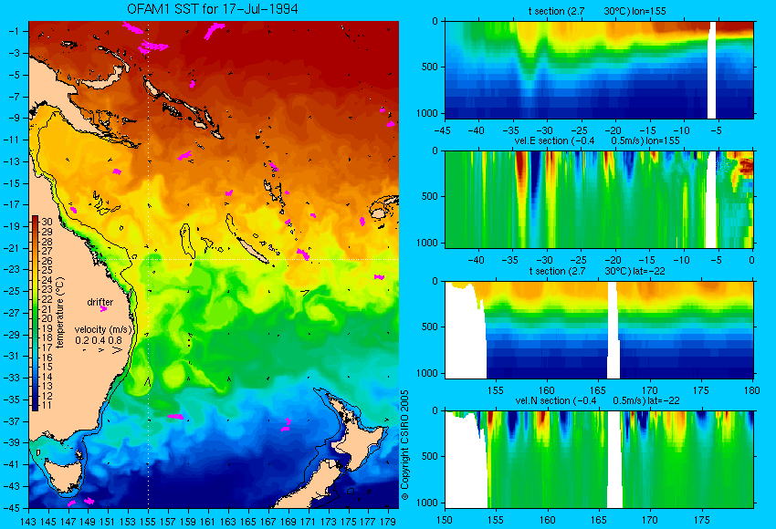Click colorbar tick label "16"
The width and height of the screenshot is (776, 529).
tap(47, 357)
